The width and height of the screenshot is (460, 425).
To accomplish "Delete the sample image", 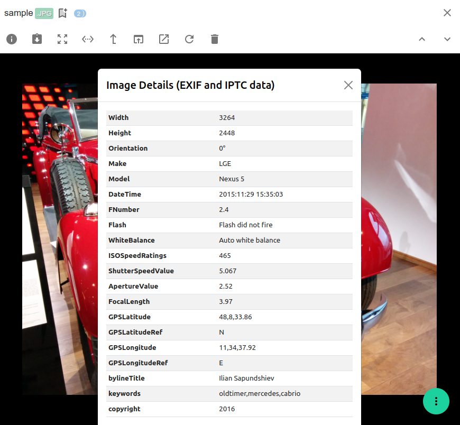I will coord(215,39).
